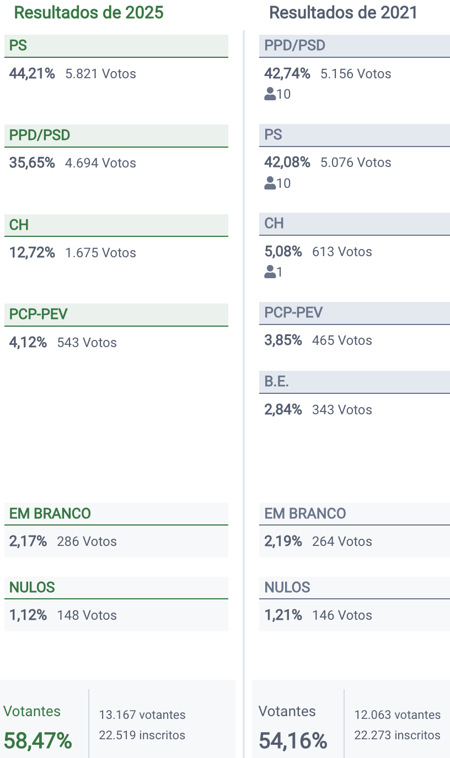The width and height of the screenshot is (450, 758).
Task: Click the Resultados de 2025 heading
Action: [x=89, y=13]
